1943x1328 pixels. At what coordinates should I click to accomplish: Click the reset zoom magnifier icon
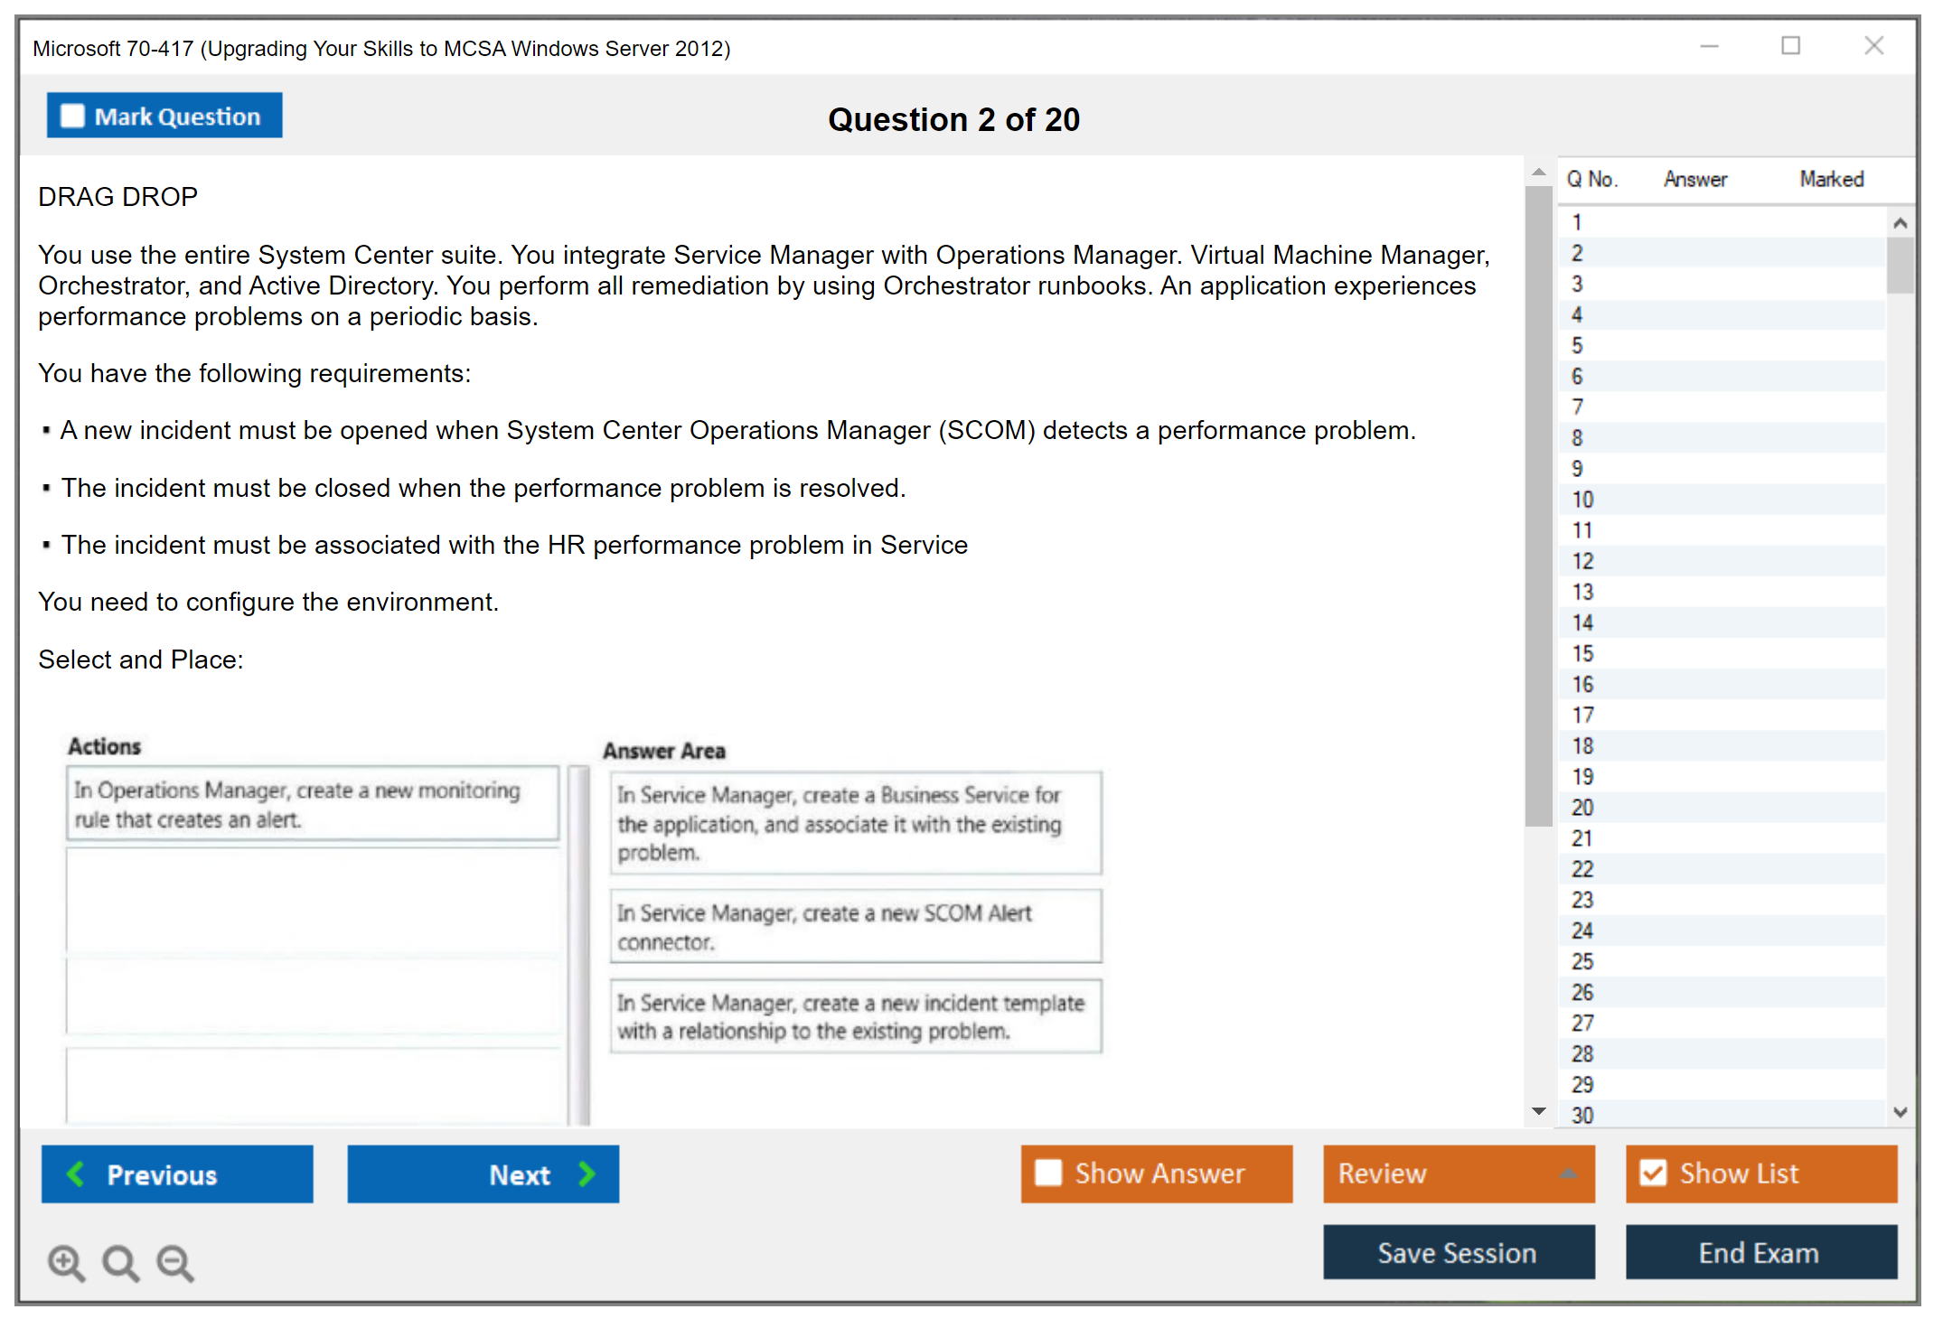120,1262
